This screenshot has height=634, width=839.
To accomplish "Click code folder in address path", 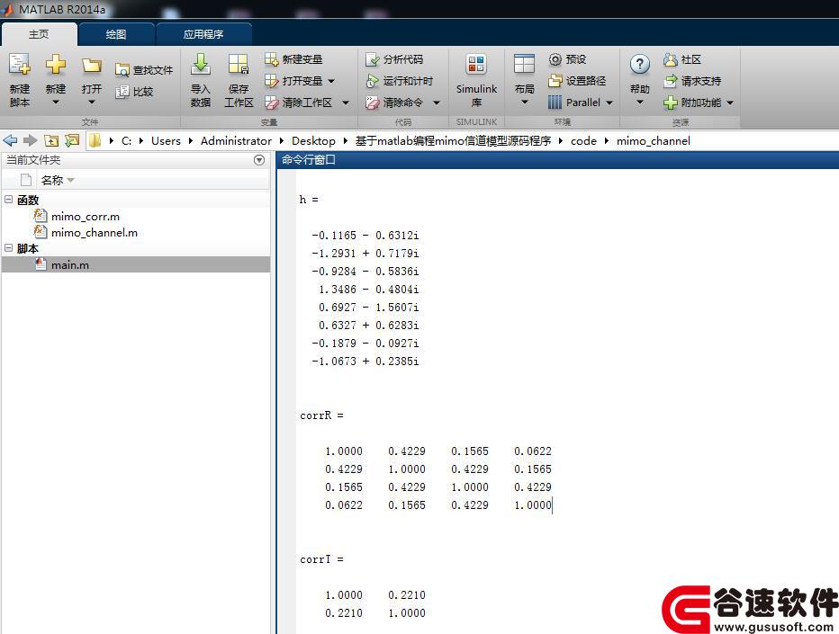I will tap(583, 140).
